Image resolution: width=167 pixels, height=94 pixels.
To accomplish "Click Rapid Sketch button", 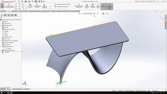I will click(x=98, y=6).
